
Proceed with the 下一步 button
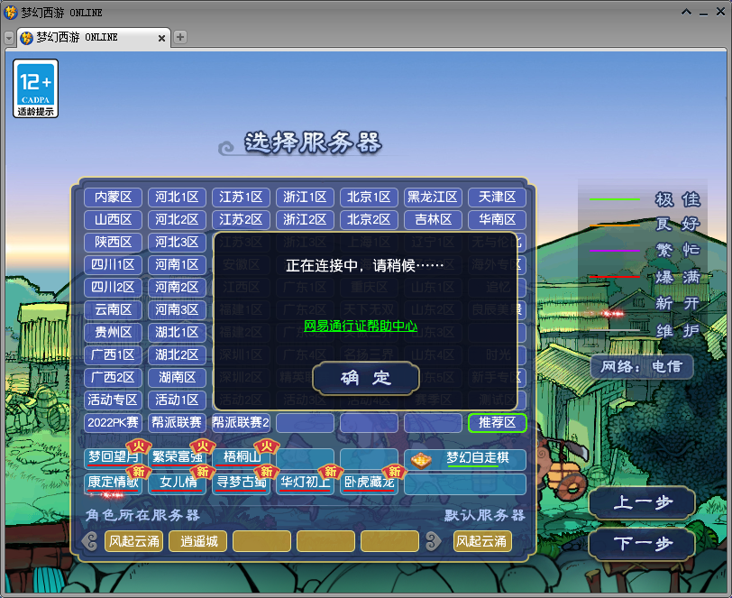[x=642, y=544]
